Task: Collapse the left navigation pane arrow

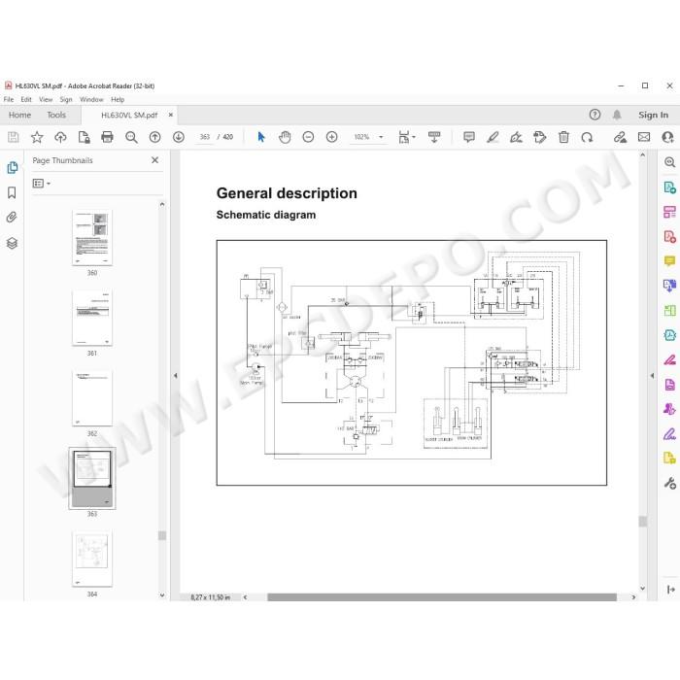Action: pyautogui.click(x=175, y=376)
